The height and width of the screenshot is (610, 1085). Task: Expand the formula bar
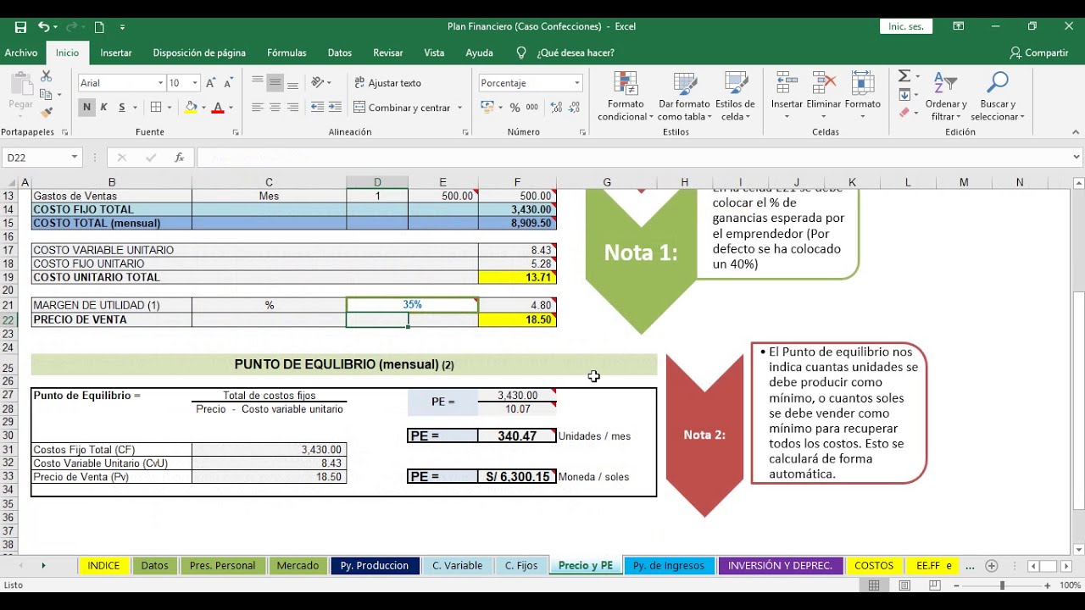[x=1077, y=158]
